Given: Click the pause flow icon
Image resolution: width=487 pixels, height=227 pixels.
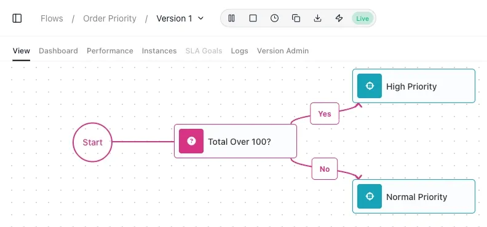Looking at the screenshot, I should coord(231,18).
